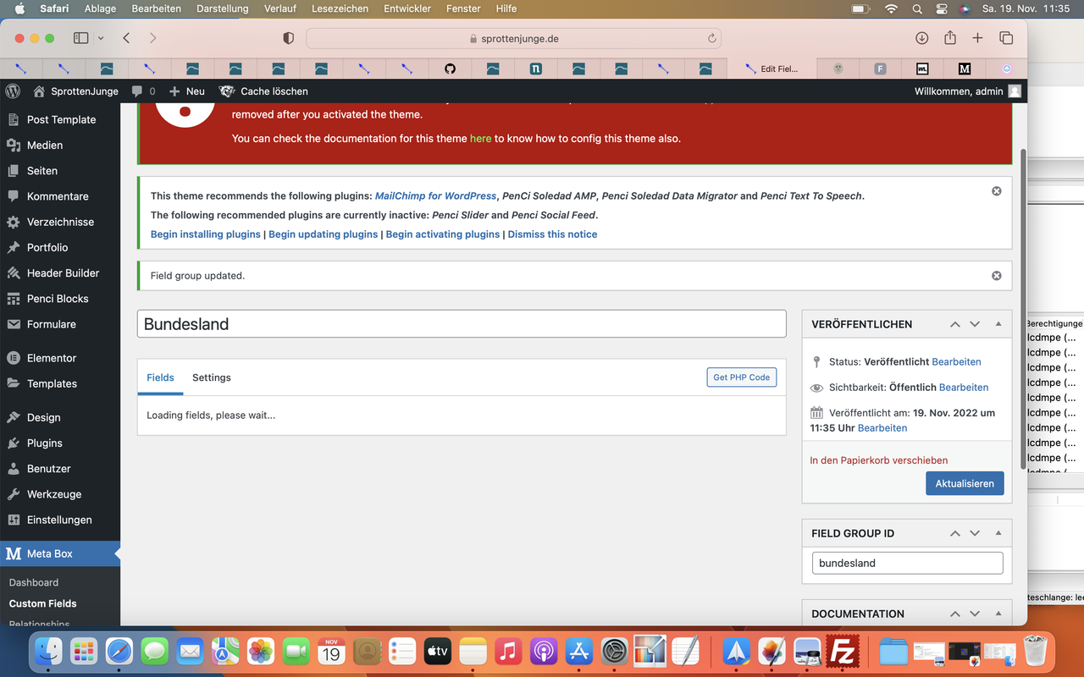The height and width of the screenshot is (677, 1084).
Task: Click 'Dismiss this notice' link
Action: pyautogui.click(x=552, y=234)
